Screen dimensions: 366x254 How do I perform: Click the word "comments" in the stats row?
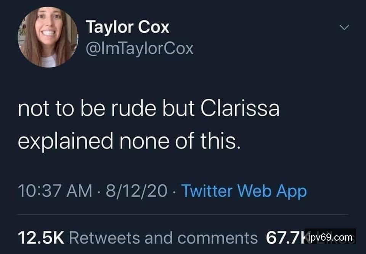(217, 238)
